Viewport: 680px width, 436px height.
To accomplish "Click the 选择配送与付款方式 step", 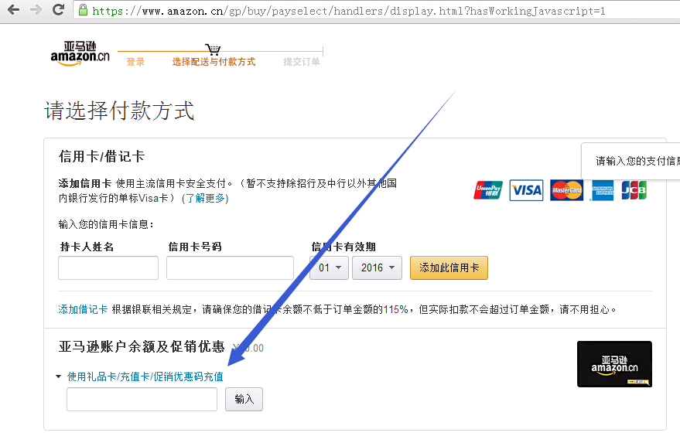I will click(x=214, y=62).
